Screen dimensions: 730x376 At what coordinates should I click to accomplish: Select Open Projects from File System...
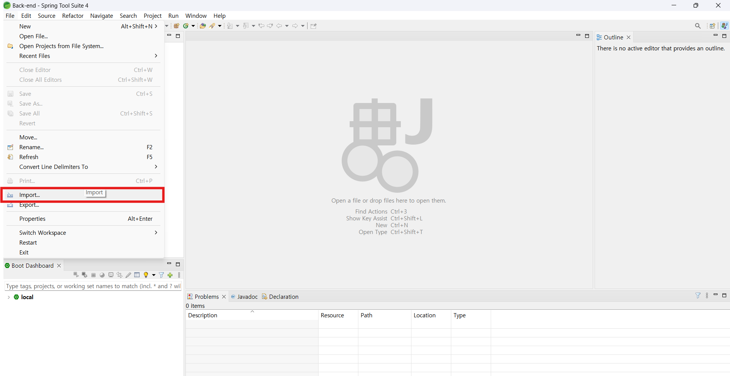[x=83, y=46]
